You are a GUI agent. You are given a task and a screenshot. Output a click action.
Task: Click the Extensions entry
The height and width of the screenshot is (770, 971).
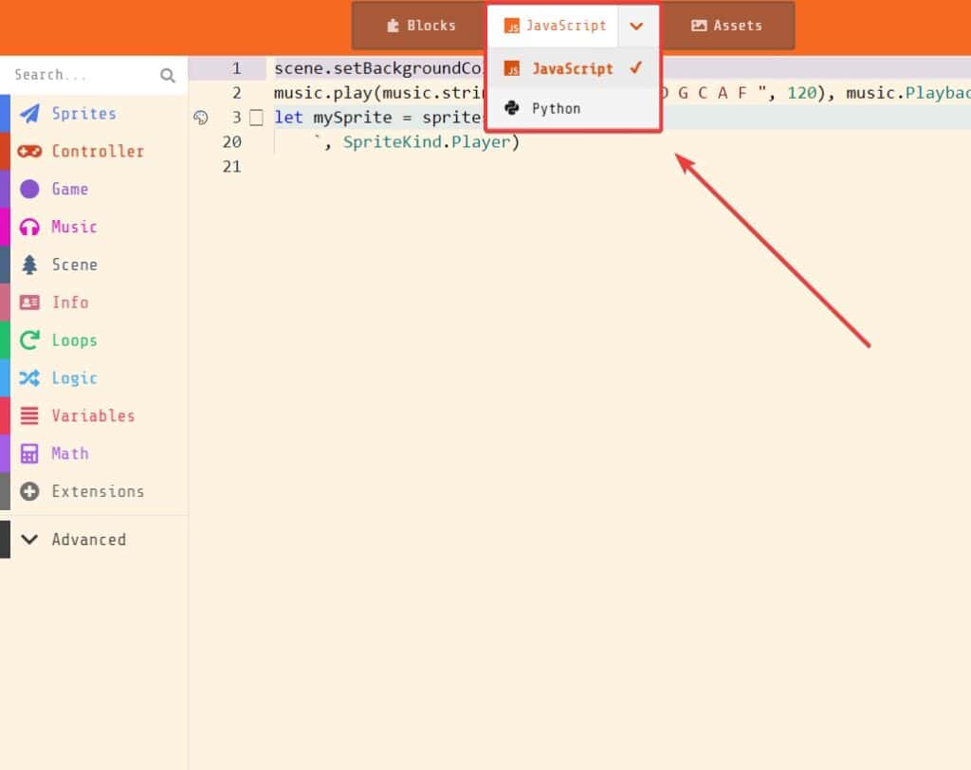click(x=98, y=491)
